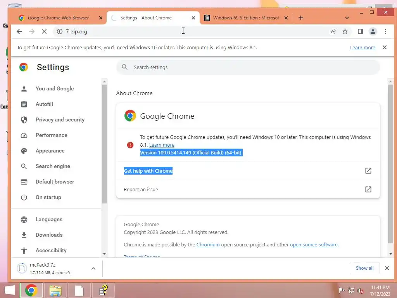The height and width of the screenshot is (298, 397).
Task: Close the Google Chrome Web Browser tab
Action: tap(100, 18)
